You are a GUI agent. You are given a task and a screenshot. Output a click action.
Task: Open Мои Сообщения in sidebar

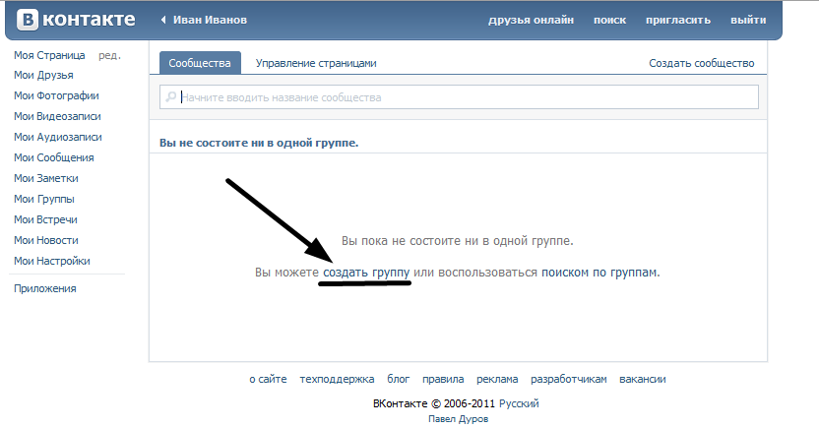54,157
